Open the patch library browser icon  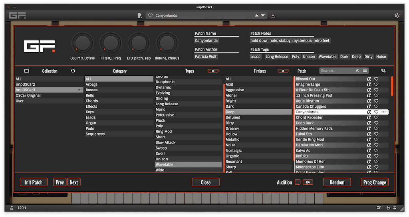140,16
